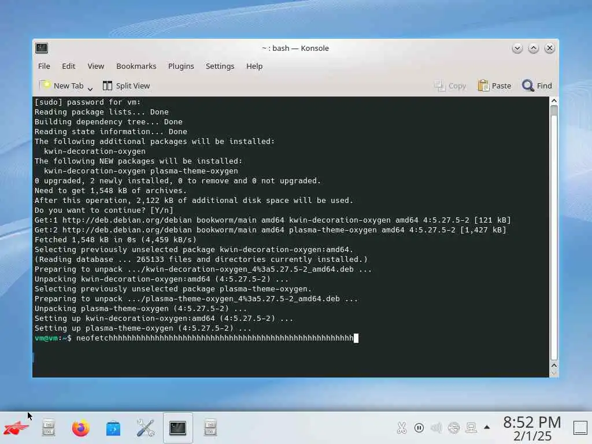Open the Edit menu
The height and width of the screenshot is (444, 592).
68,66
